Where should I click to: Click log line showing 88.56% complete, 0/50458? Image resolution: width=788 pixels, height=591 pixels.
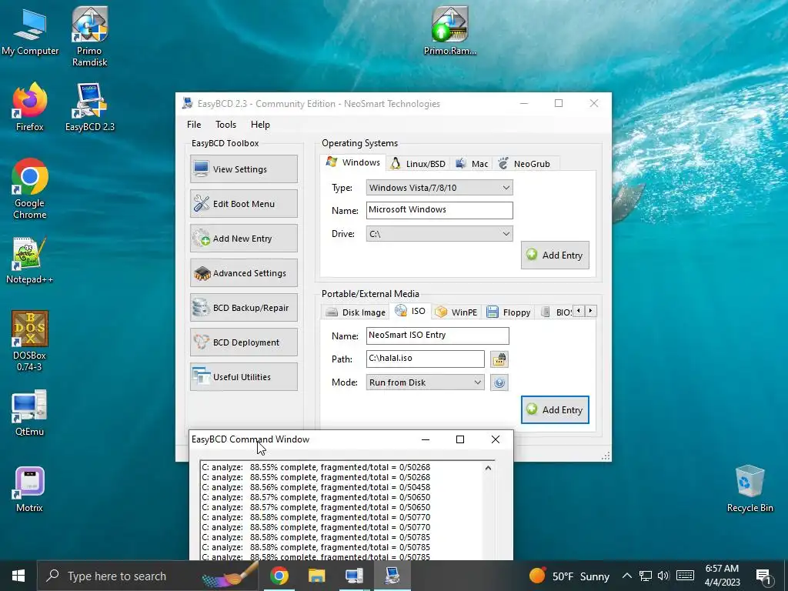point(316,487)
